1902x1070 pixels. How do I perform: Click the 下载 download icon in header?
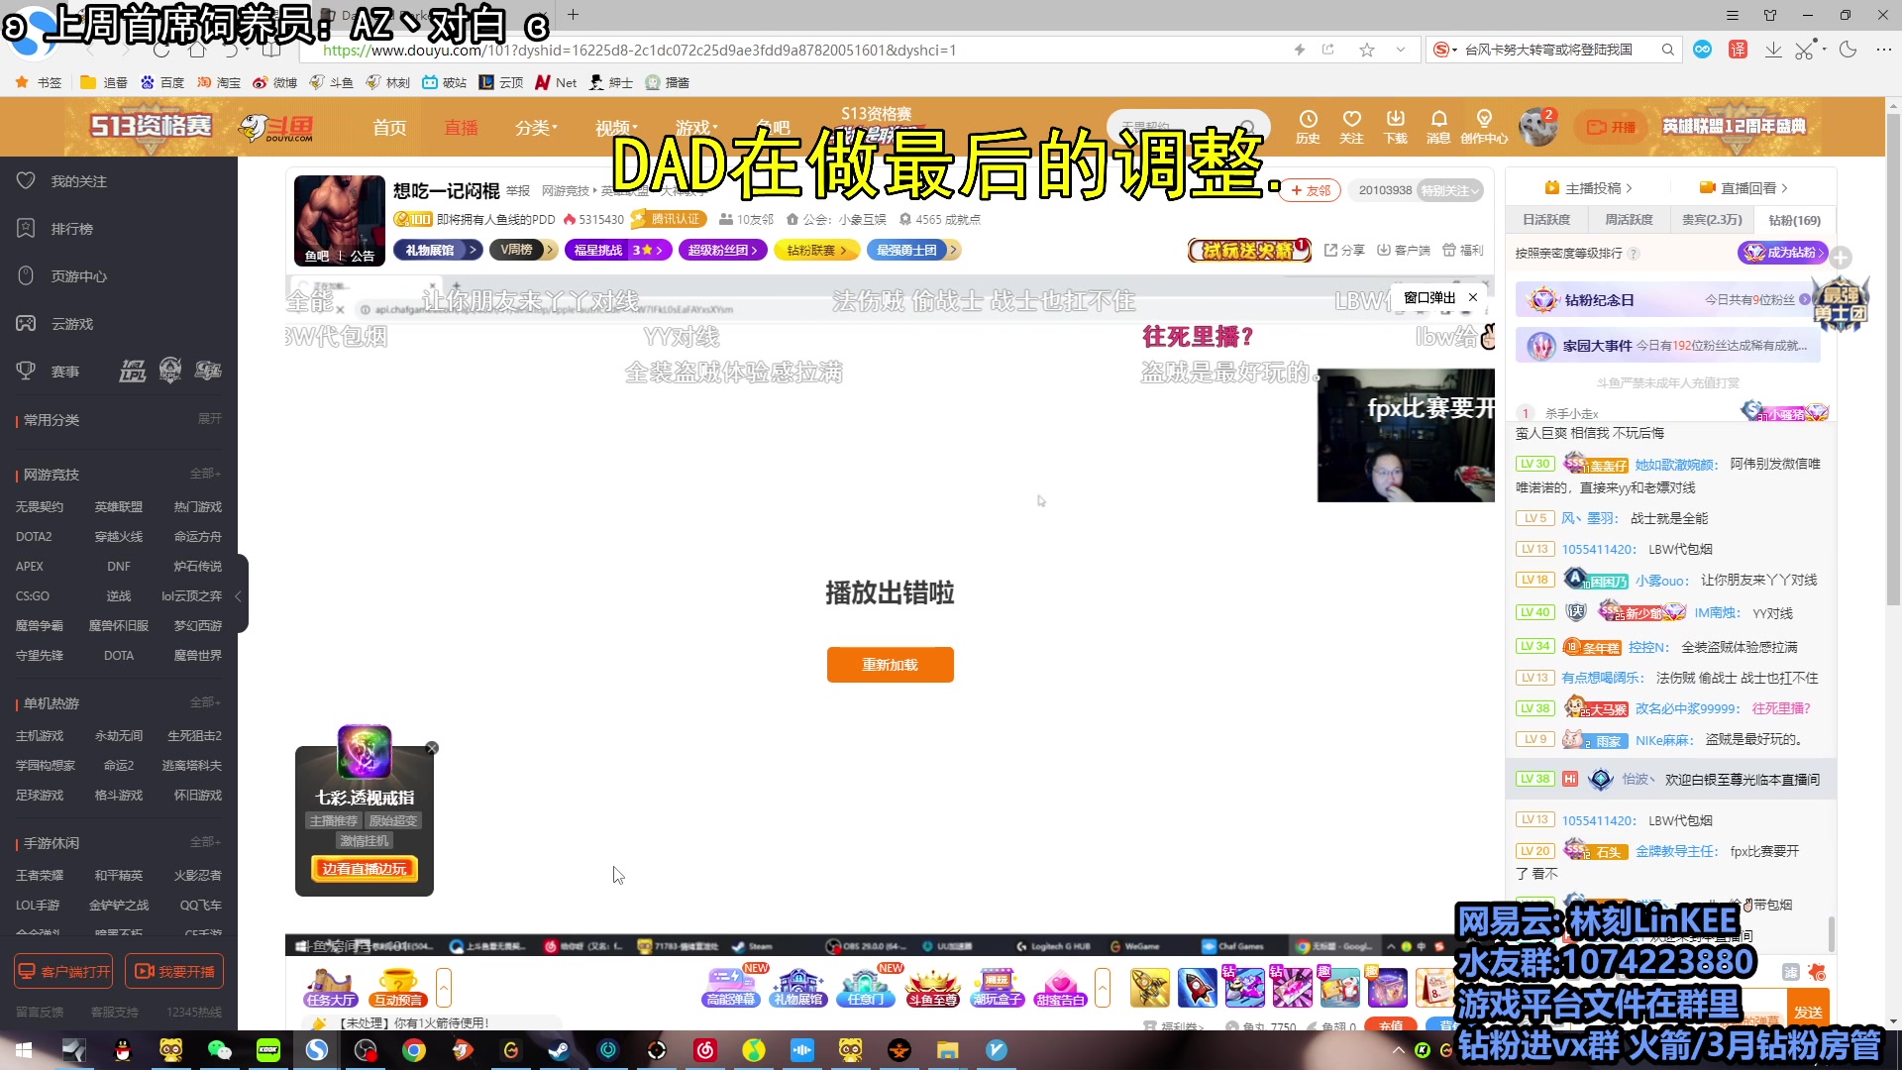point(1395,127)
